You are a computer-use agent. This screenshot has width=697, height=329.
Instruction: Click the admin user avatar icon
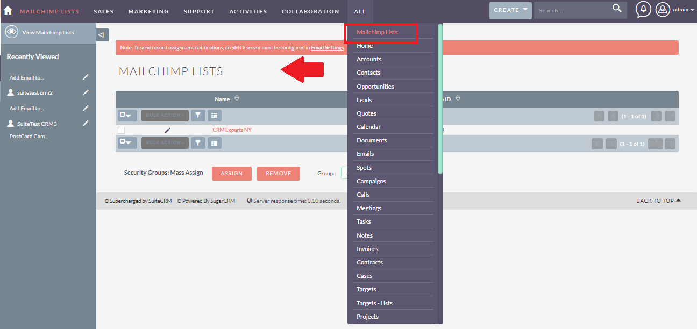coord(663,10)
